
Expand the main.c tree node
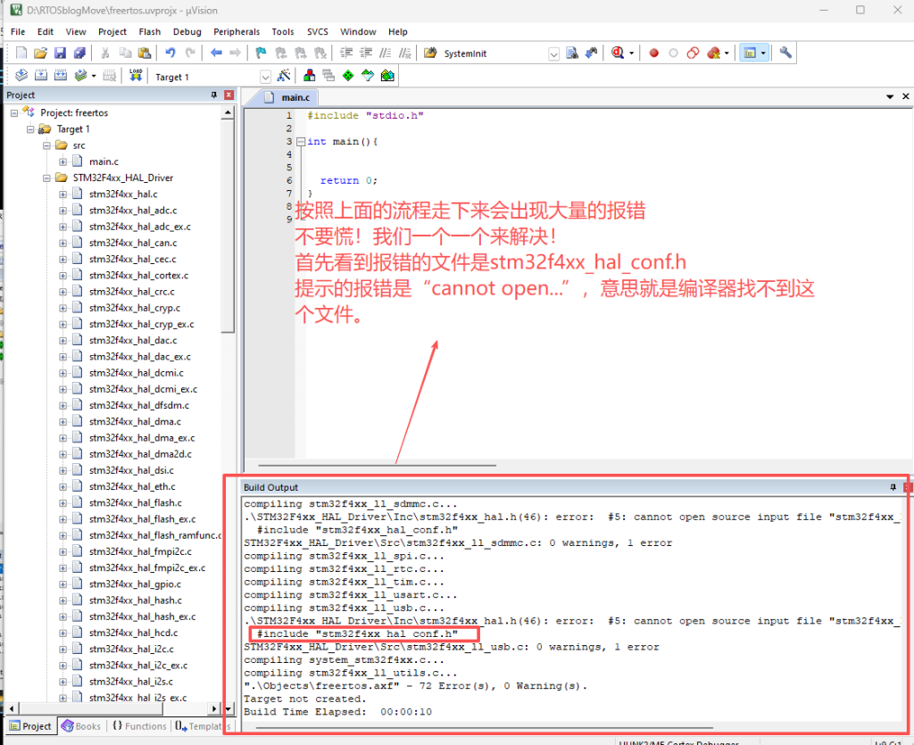pos(63,161)
